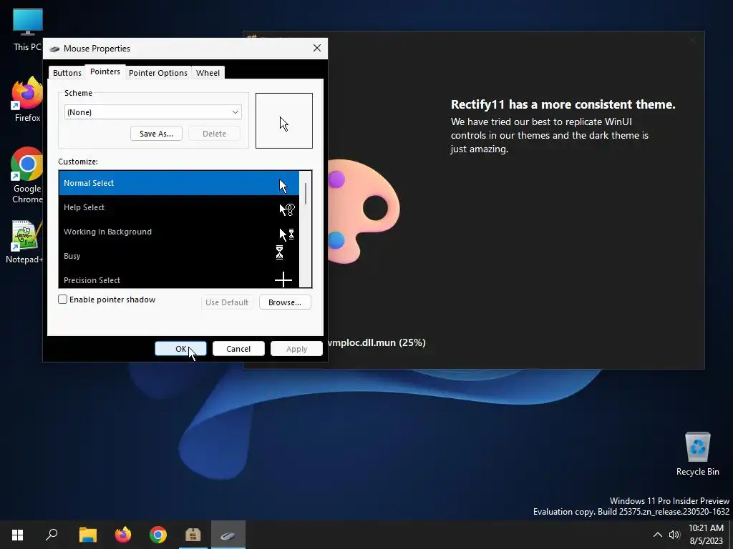The width and height of the screenshot is (733, 549).
Task: Open the clock and date flyout
Action: point(706,535)
